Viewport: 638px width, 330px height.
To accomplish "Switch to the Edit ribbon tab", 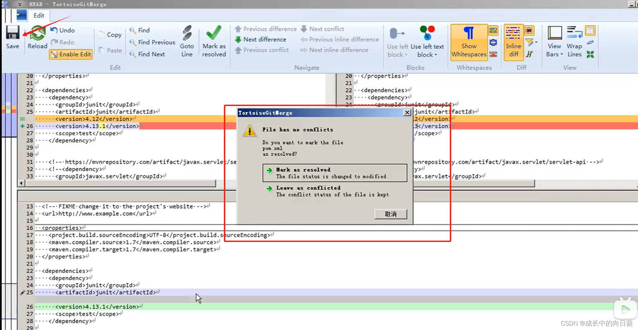I will click(x=39, y=16).
